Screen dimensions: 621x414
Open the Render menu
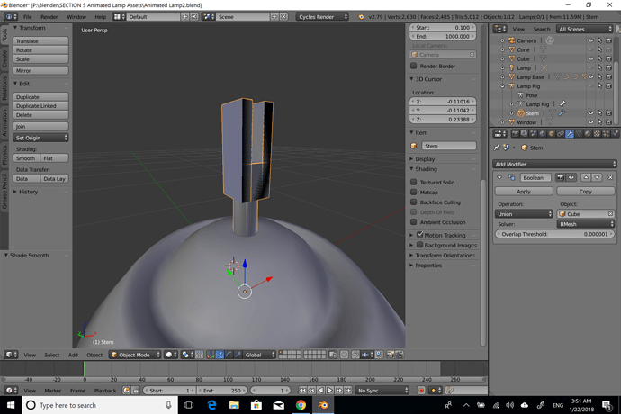[x=49, y=16]
